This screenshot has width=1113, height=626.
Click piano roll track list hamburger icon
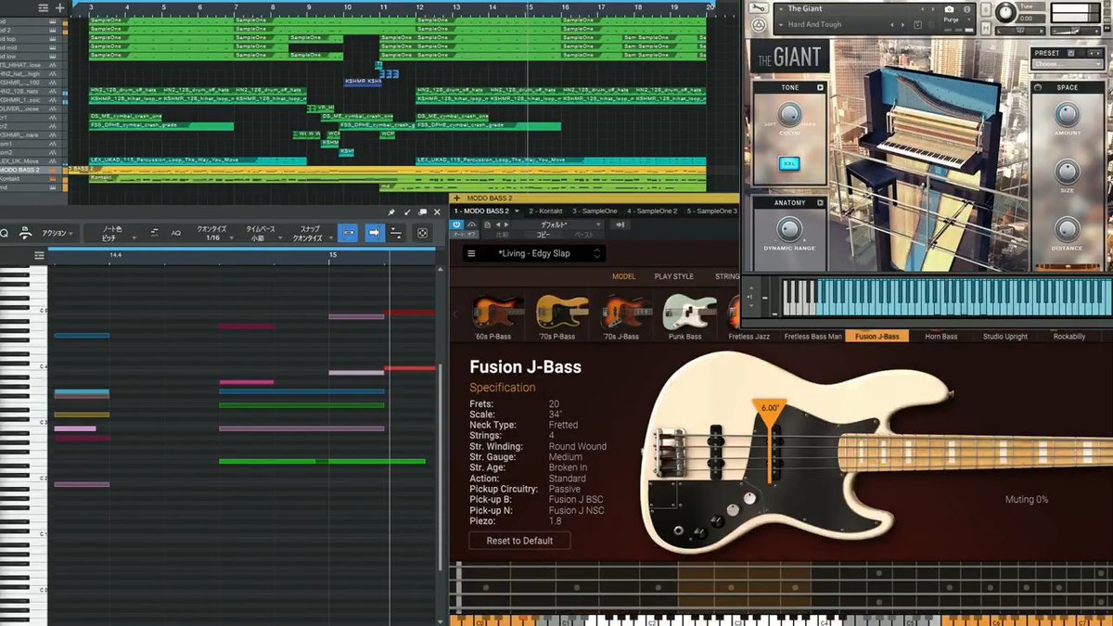pos(39,255)
